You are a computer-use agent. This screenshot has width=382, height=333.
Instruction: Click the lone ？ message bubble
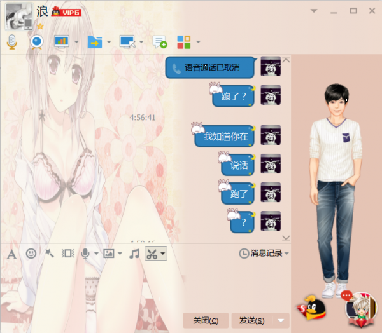coord(243,222)
